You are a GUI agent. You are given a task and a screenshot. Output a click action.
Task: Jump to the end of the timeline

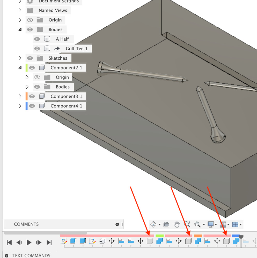click(49, 242)
